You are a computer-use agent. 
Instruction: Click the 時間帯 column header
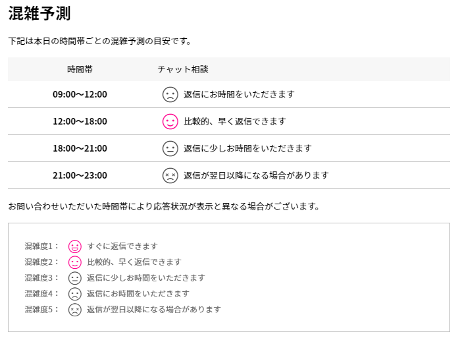pyautogui.click(x=80, y=69)
